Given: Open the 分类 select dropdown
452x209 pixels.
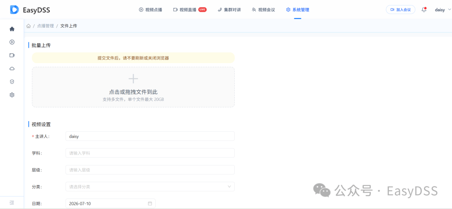Looking at the screenshot, I should (x=150, y=186).
